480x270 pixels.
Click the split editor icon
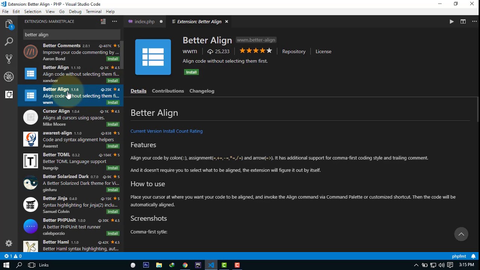coord(463,22)
